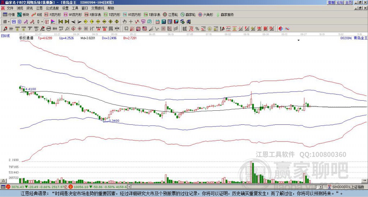Viewport: 368px width, 197px height.
Task: Click the colorful flag indicator icon
Action: 53,22
